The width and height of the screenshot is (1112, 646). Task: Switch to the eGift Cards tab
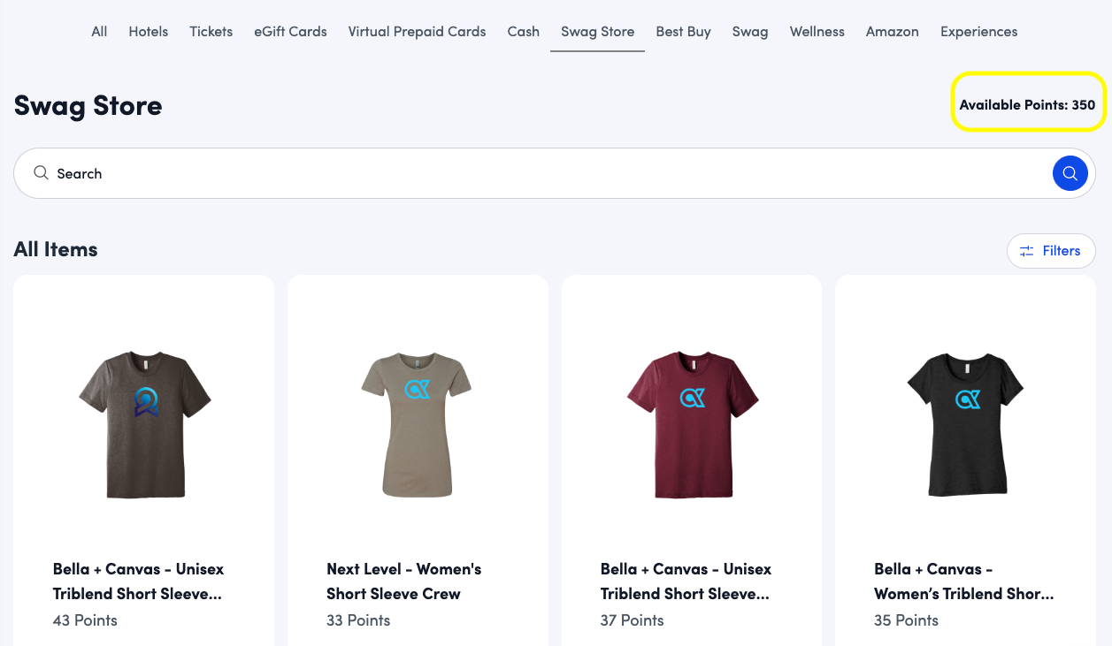click(290, 32)
